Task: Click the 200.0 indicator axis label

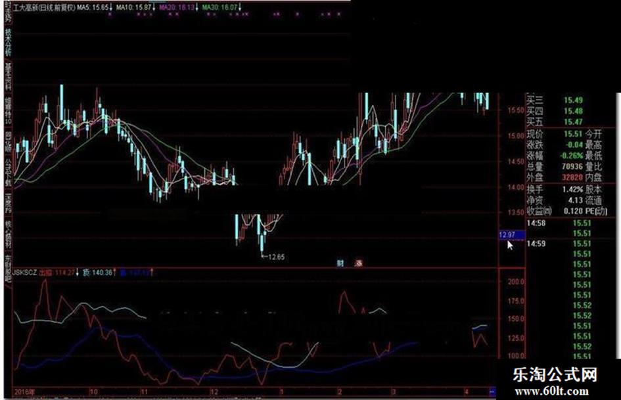Action: click(516, 282)
